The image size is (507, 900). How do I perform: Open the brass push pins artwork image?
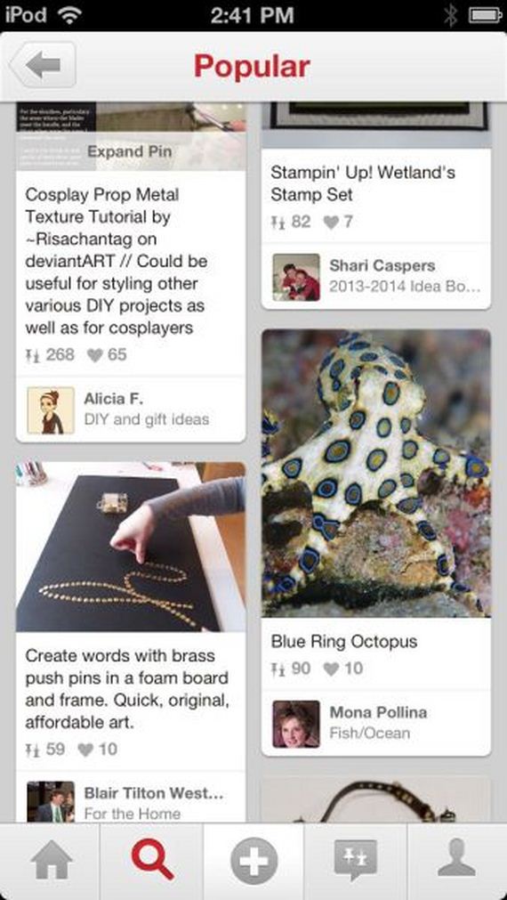coord(131,547)
